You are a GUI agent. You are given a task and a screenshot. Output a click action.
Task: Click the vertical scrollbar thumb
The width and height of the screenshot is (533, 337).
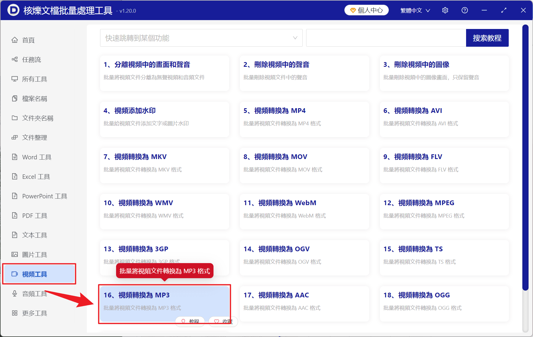pos(525,158)
